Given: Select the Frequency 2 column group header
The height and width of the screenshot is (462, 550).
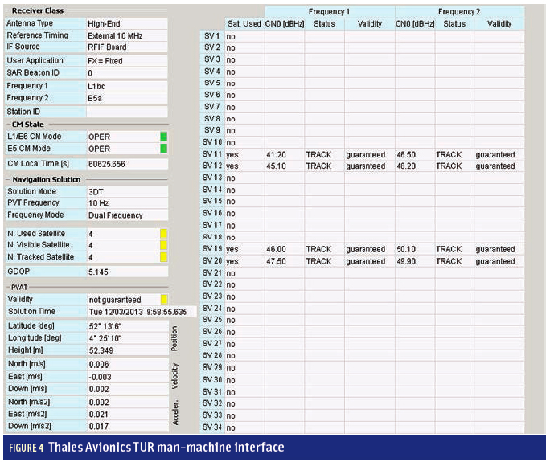Looking at the screenshot, I should click(460, 12).
